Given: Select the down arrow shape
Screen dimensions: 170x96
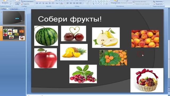Looking at the screenshot, I should point(104,2).
